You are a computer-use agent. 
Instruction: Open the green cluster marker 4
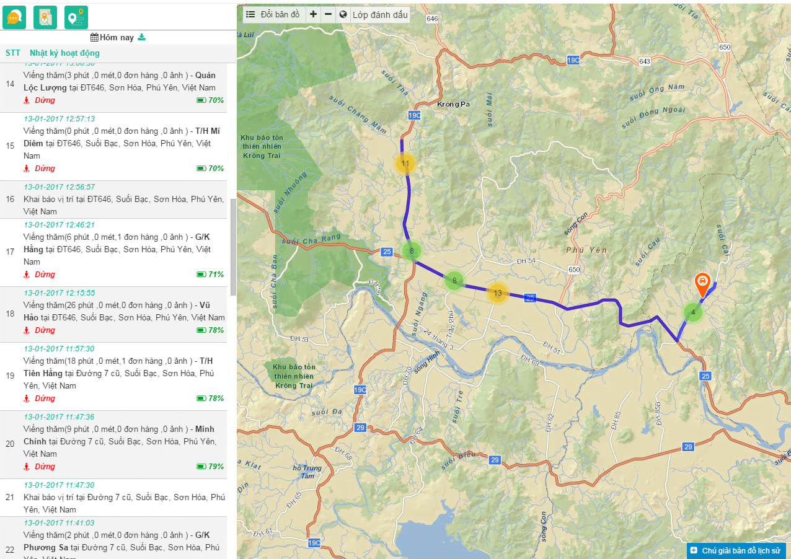[x=693, y=312]
